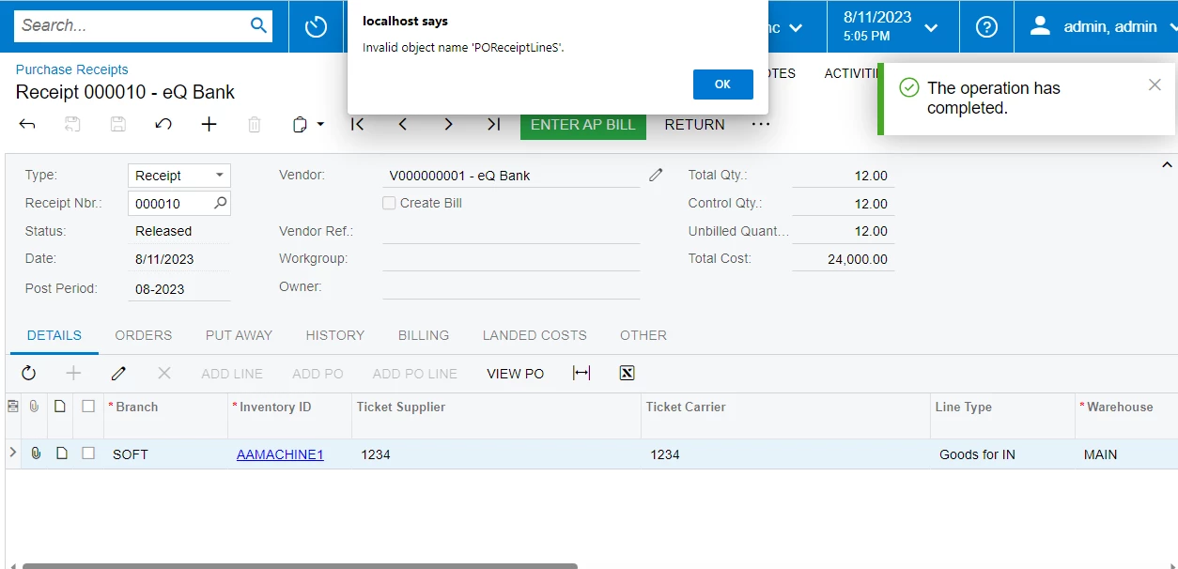The height and width of the screenshot is (569, 1178).
Task: Open the History tab
Action: pyautogui.click(x=335, y=335)
